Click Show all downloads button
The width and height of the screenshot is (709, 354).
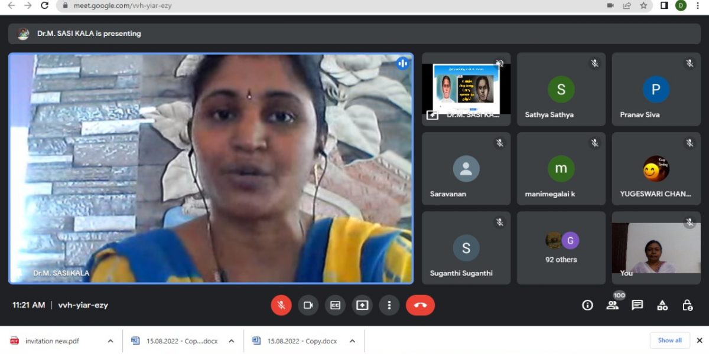click(669, 340)
